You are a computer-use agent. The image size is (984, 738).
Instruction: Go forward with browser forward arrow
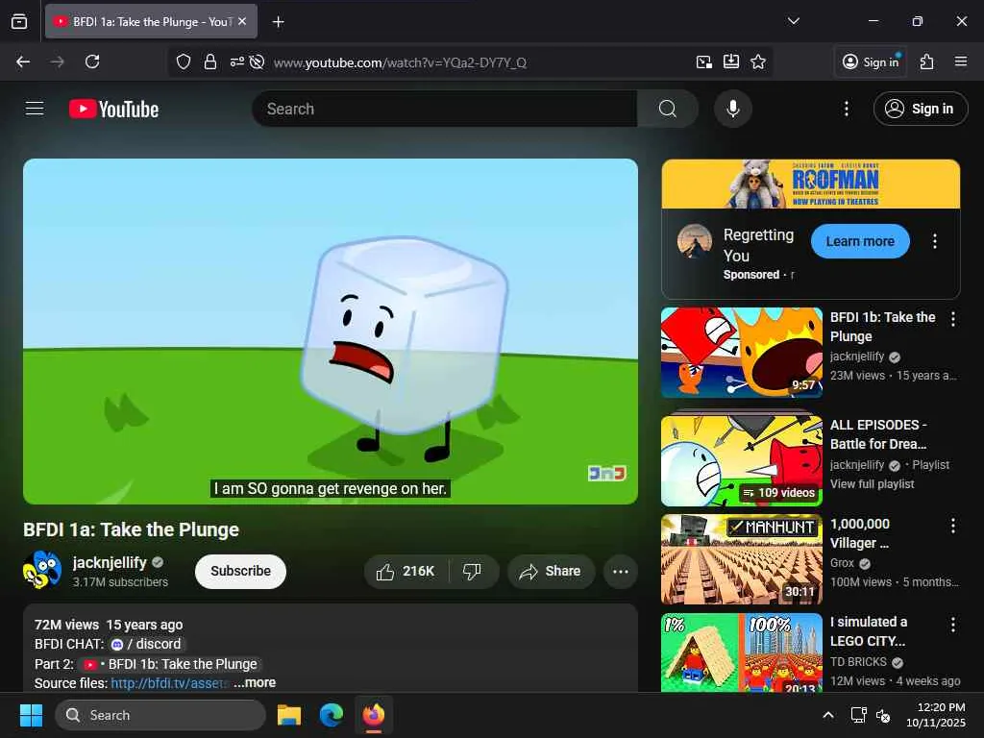click(57, 61)
